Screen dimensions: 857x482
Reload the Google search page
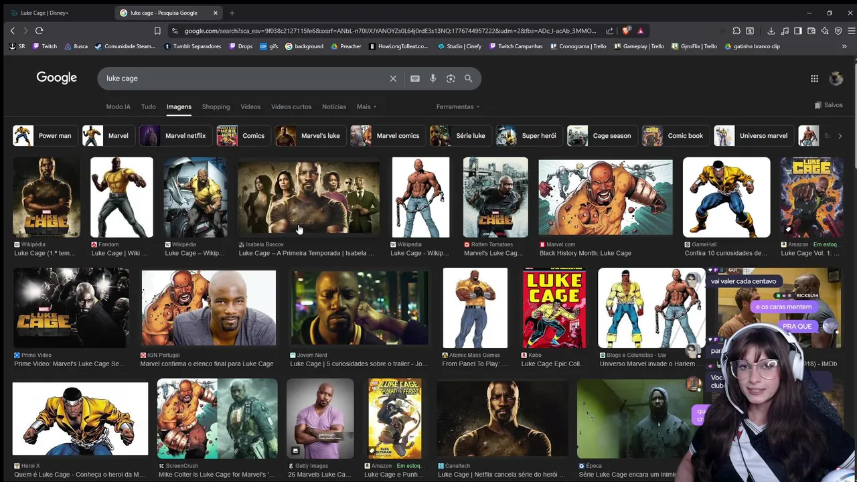pos(39,31)
